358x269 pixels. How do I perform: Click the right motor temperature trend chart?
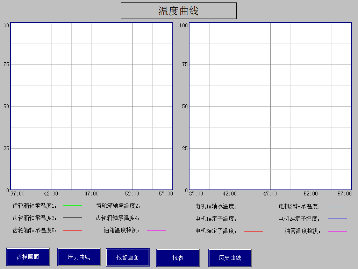270,106
